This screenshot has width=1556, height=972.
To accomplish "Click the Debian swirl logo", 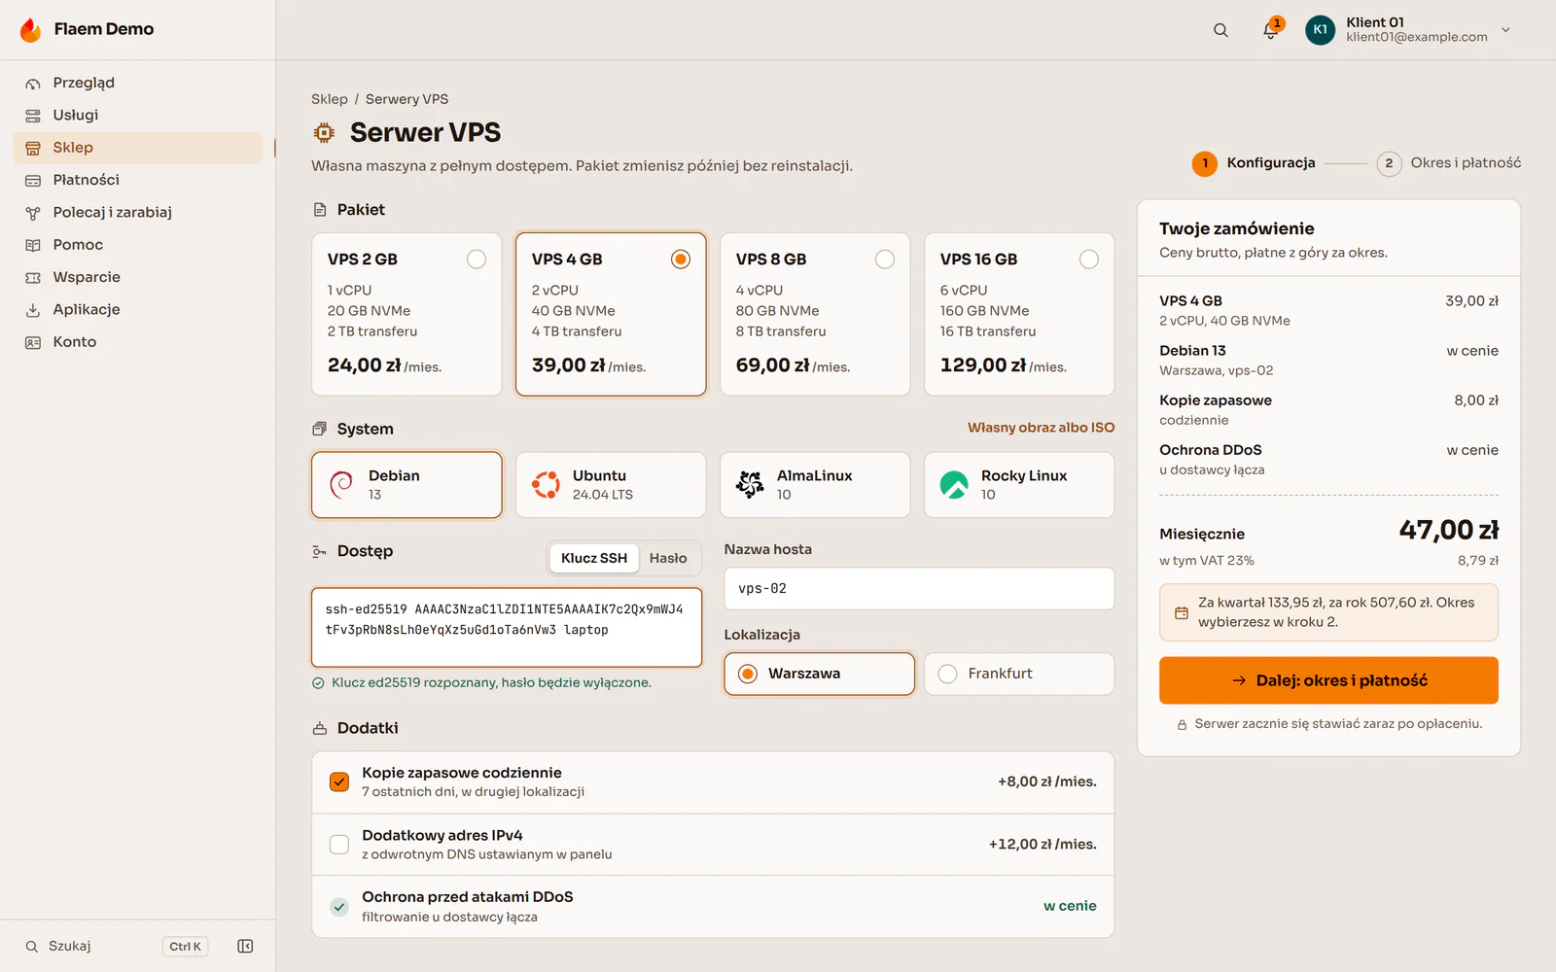I will [x=341, y=484].
